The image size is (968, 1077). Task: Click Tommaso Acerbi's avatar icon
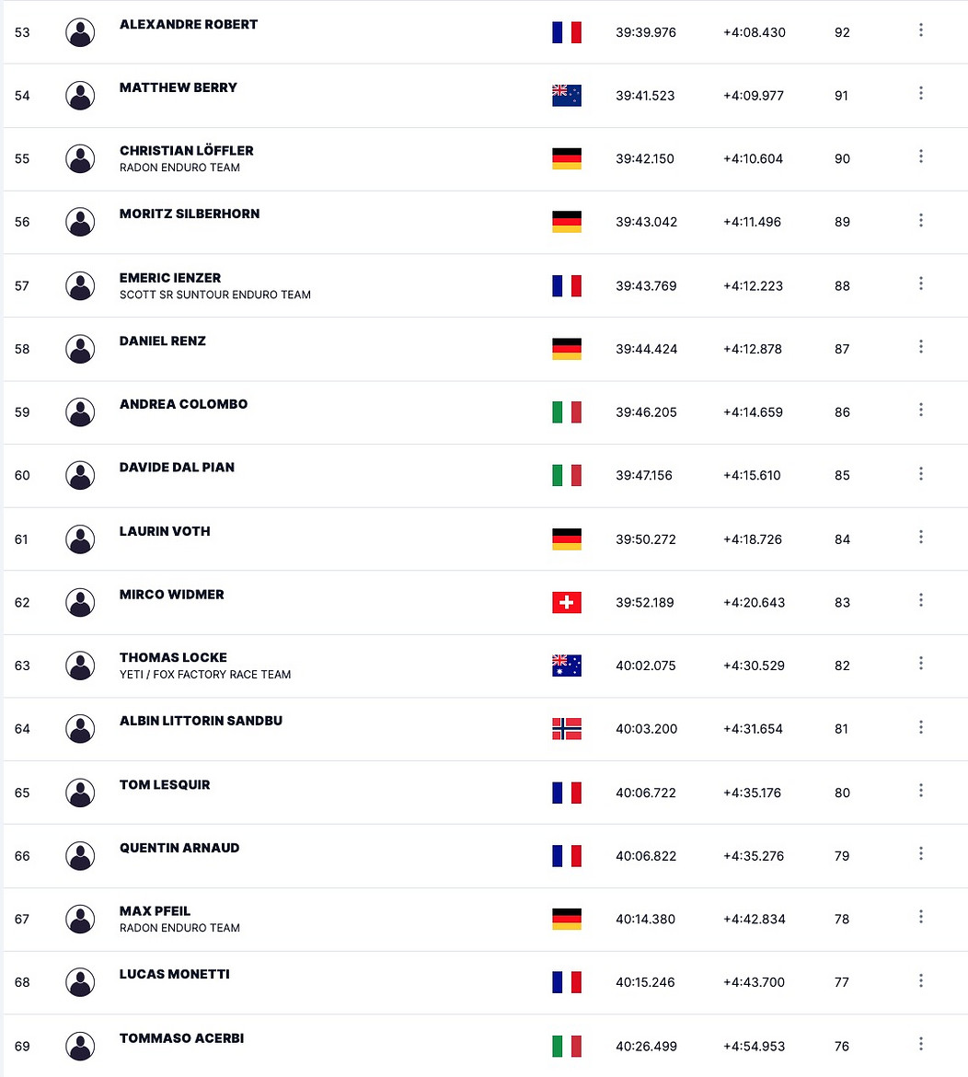pyautogui.click(x=80, y=1046)
